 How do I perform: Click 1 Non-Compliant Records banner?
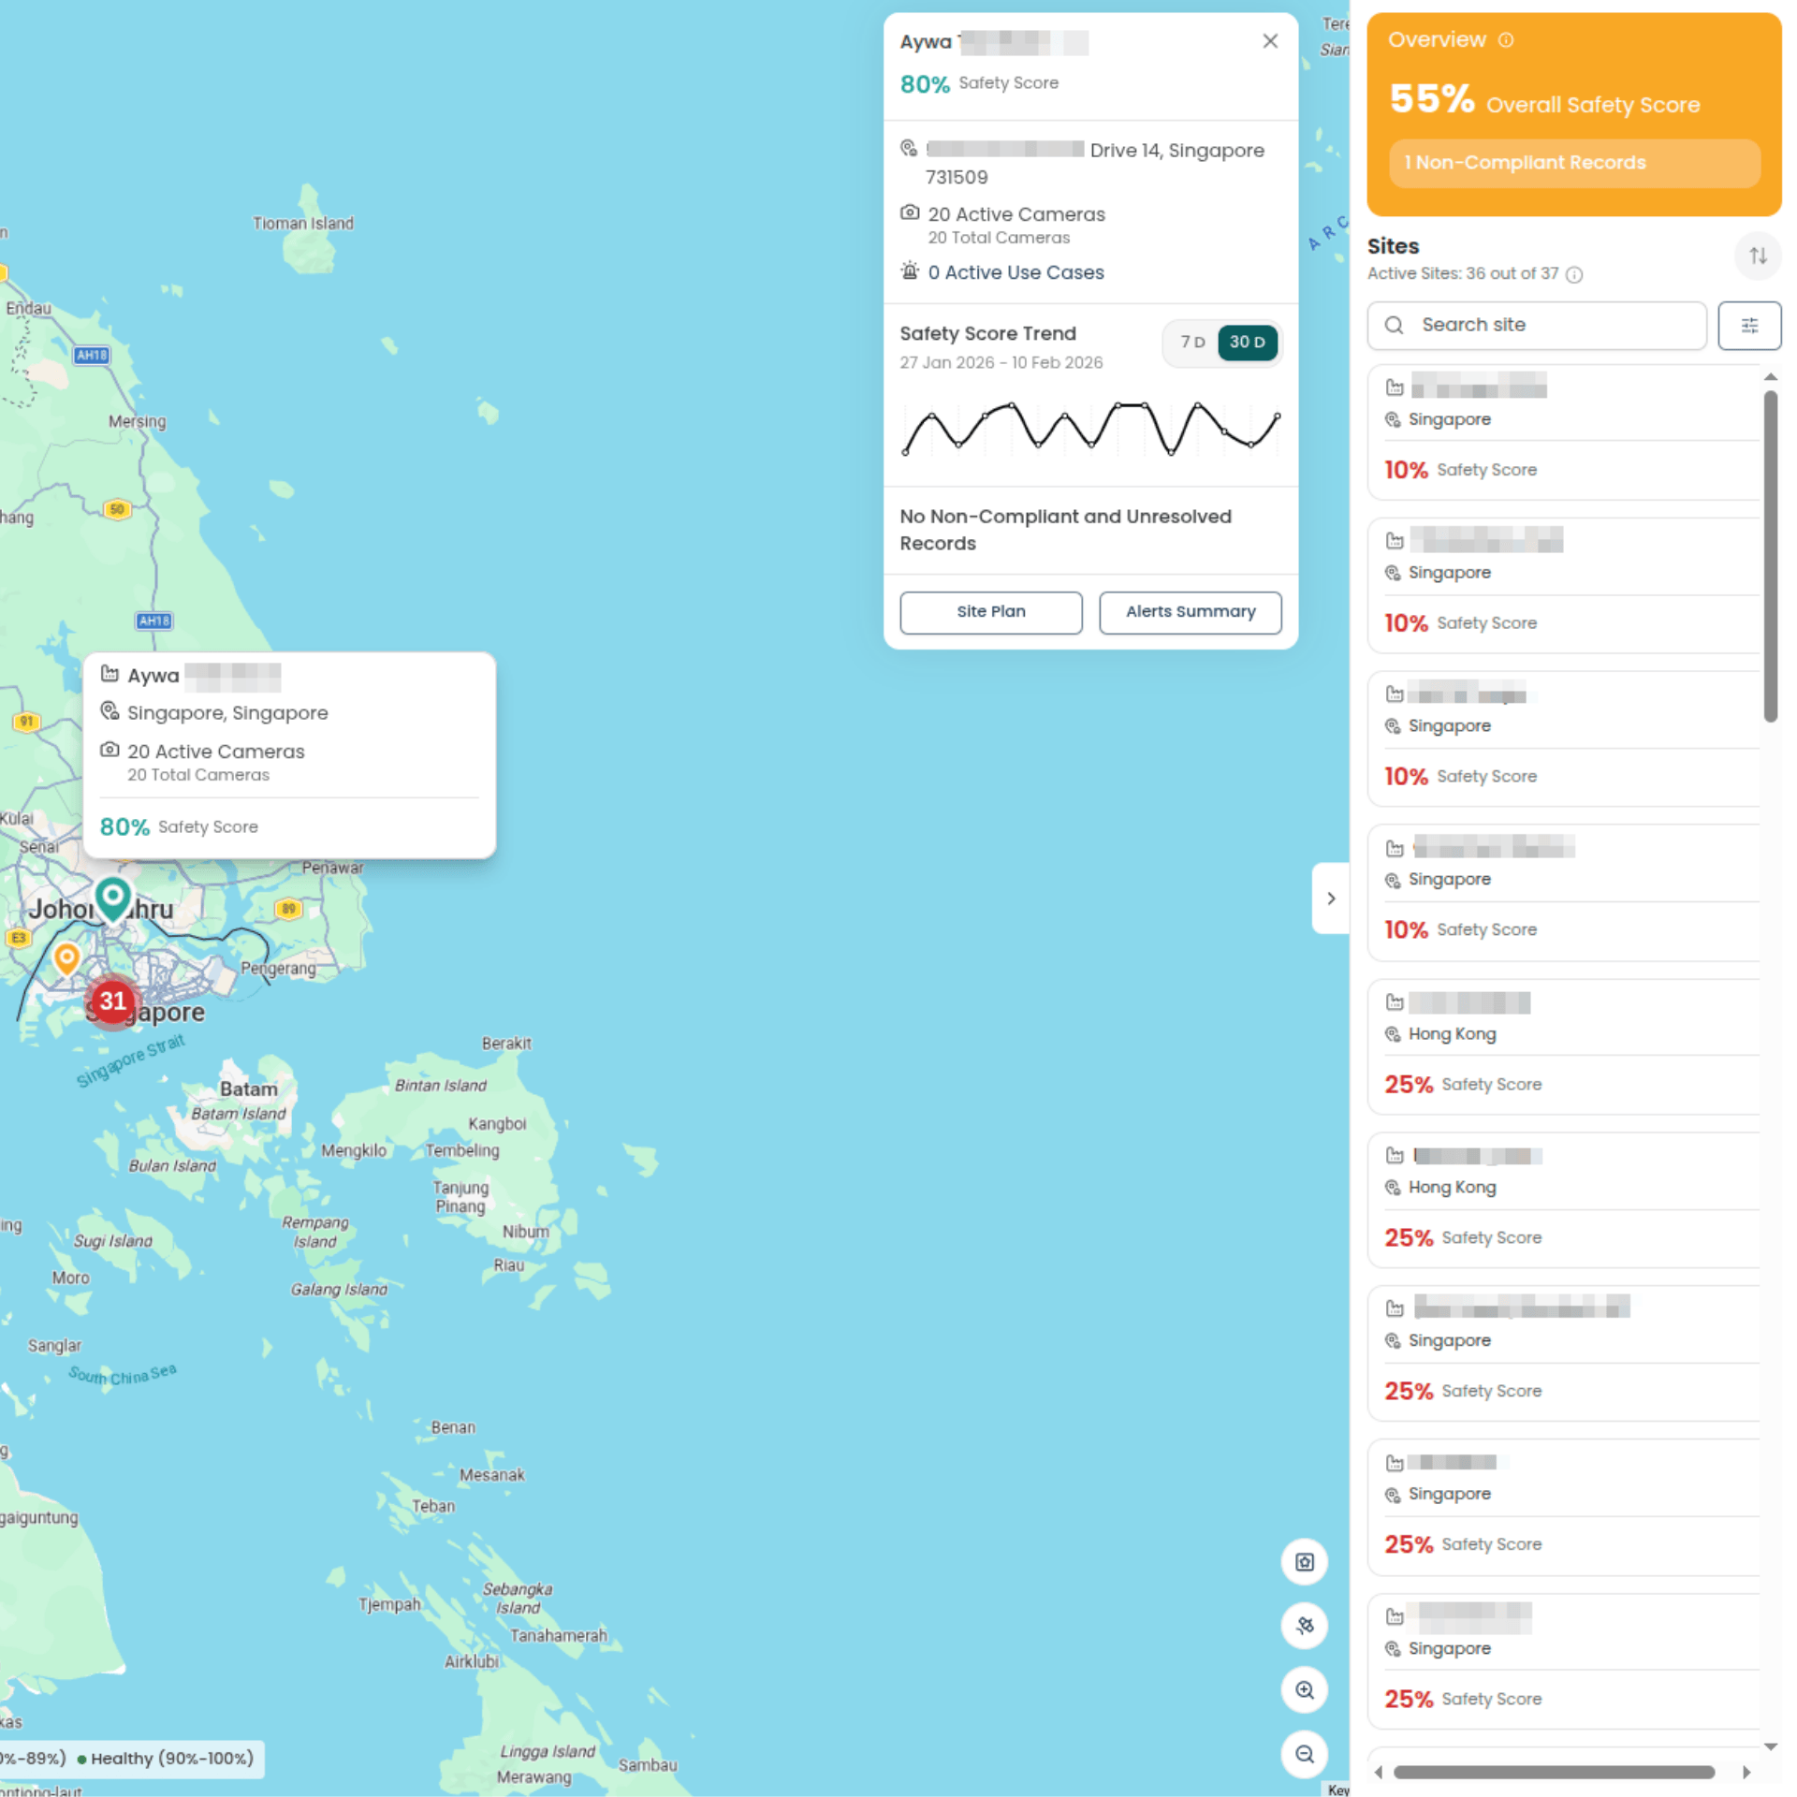click(1573, 163)
